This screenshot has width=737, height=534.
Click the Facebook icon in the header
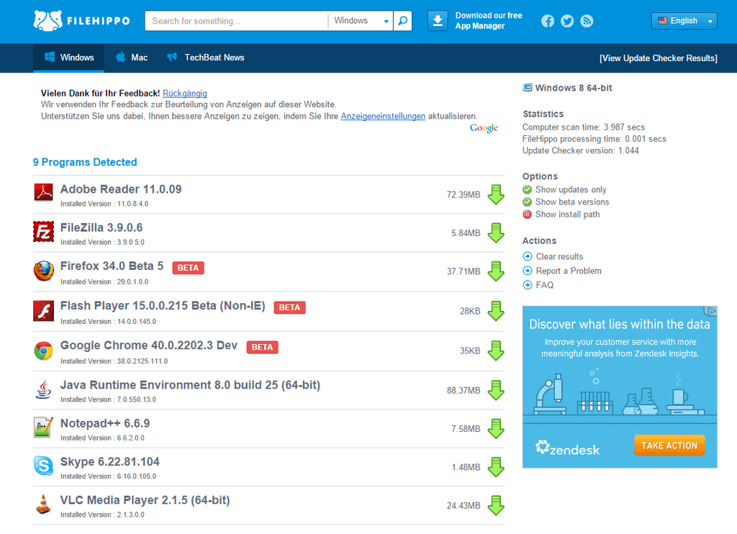pyautogui.click(x=548, y=21)
